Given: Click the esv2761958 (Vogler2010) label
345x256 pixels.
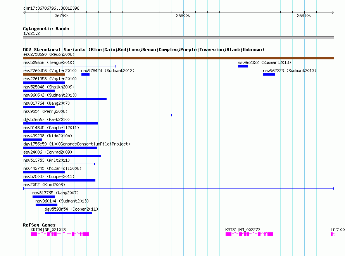Looking at the screenshot, I should click(x=50, y=79).
